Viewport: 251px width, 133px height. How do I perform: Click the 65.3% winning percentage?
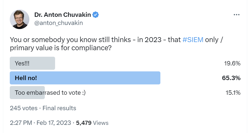click(231, 78)
